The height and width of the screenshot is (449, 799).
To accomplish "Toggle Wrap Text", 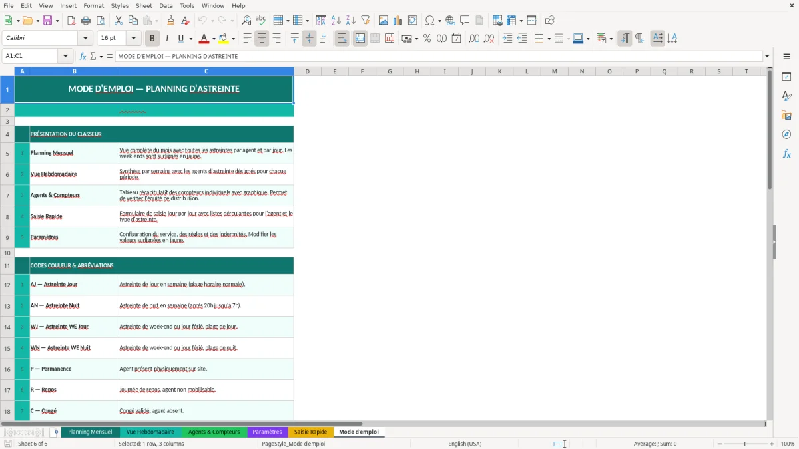I will [x=342, y=39].
